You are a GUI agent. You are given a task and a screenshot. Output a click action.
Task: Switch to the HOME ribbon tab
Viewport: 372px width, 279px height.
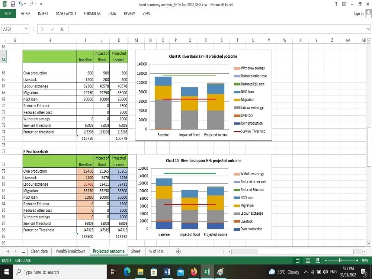click(x=25, y=13)
